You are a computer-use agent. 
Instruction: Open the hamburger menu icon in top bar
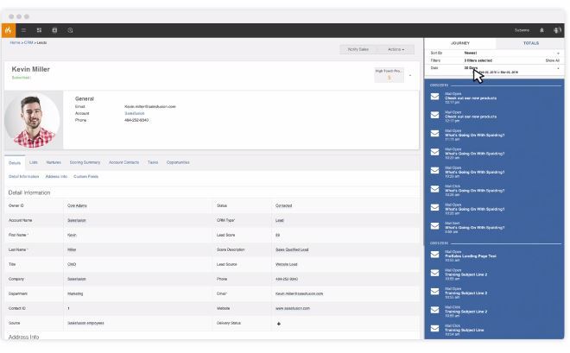(x=26, y=29)
